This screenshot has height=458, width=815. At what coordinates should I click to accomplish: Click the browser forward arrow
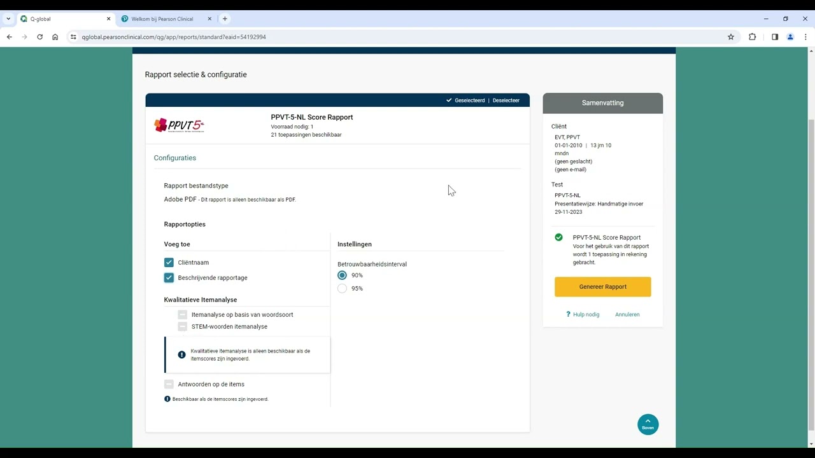point(24,37)
